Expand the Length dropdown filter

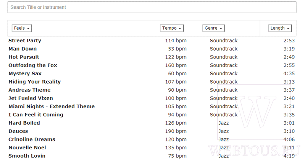280,28
